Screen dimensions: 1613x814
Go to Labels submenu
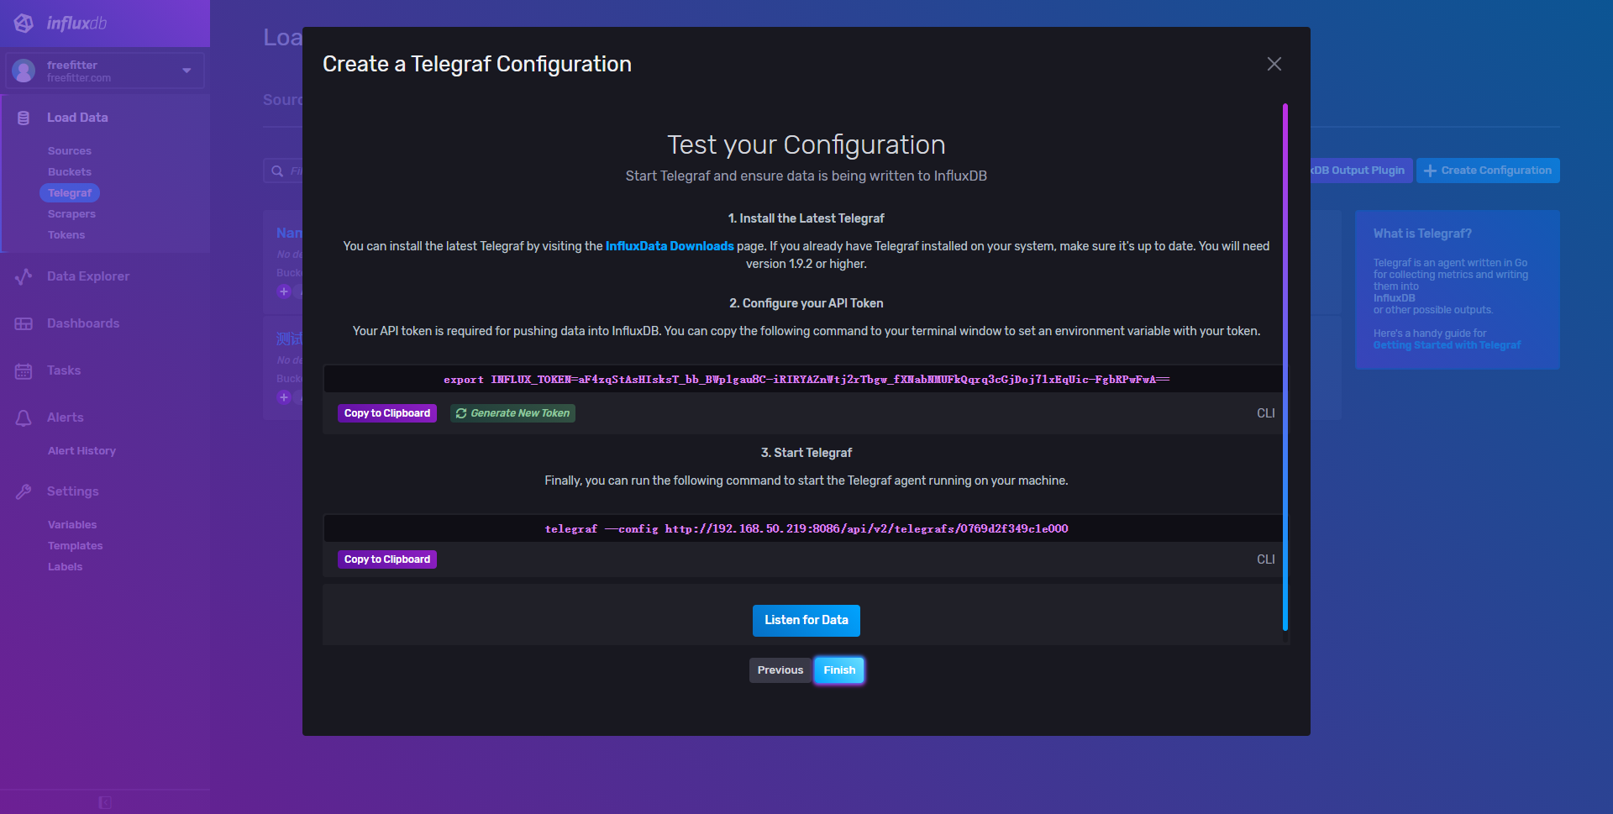tap(66, 567)
